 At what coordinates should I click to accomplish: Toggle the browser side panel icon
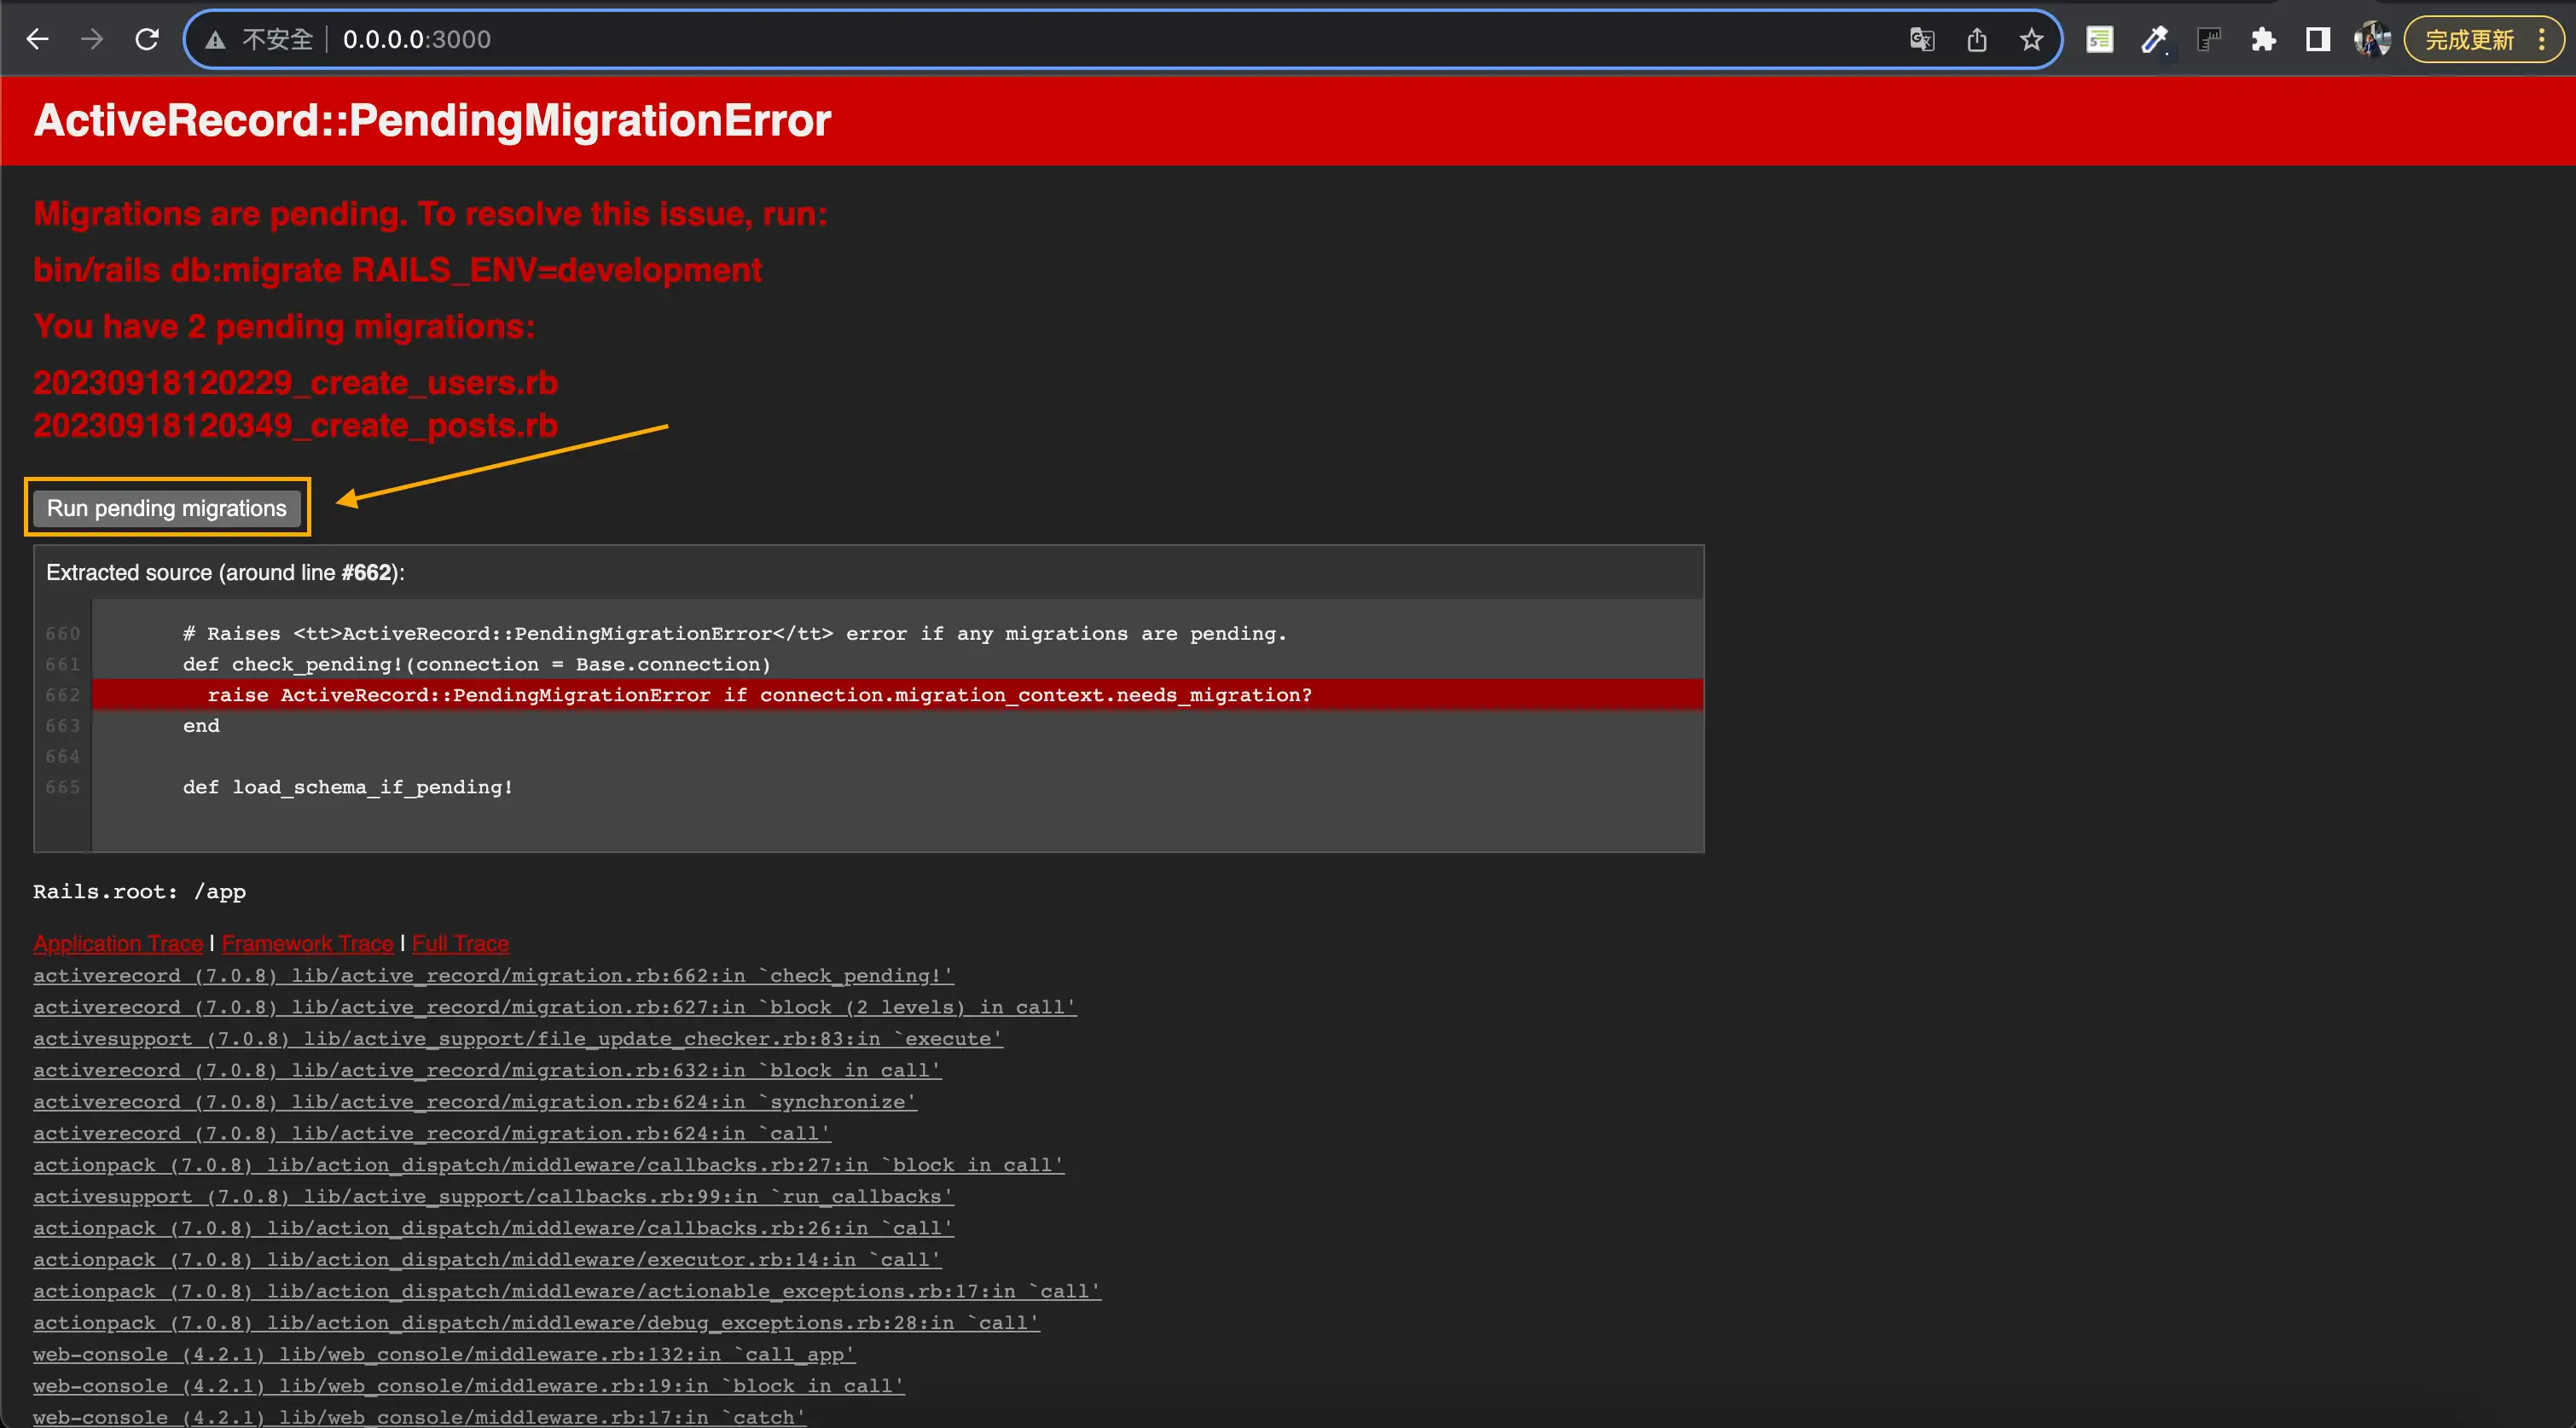(x=2317, y=40)
